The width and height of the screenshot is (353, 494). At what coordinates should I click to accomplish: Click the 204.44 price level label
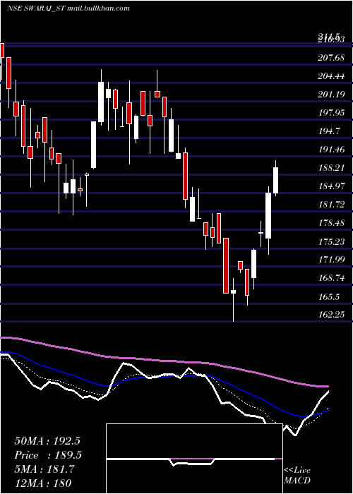coord(331,76)
